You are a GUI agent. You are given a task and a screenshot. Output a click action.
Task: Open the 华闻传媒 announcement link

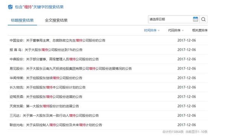(x=46, y=78)
